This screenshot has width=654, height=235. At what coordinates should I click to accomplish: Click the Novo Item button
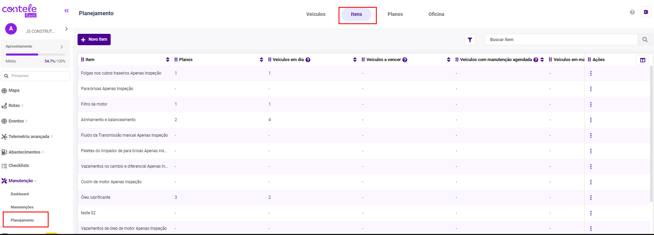pos(94,39)
